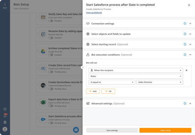Open Rename Slate by adding bot title
This screenshot has width=195, height=135.
point(65,31)
